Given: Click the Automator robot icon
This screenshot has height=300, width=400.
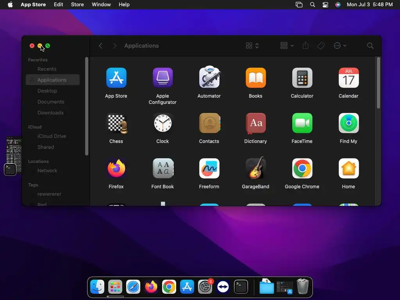Looking at the screenshot, I should point(209,77).
